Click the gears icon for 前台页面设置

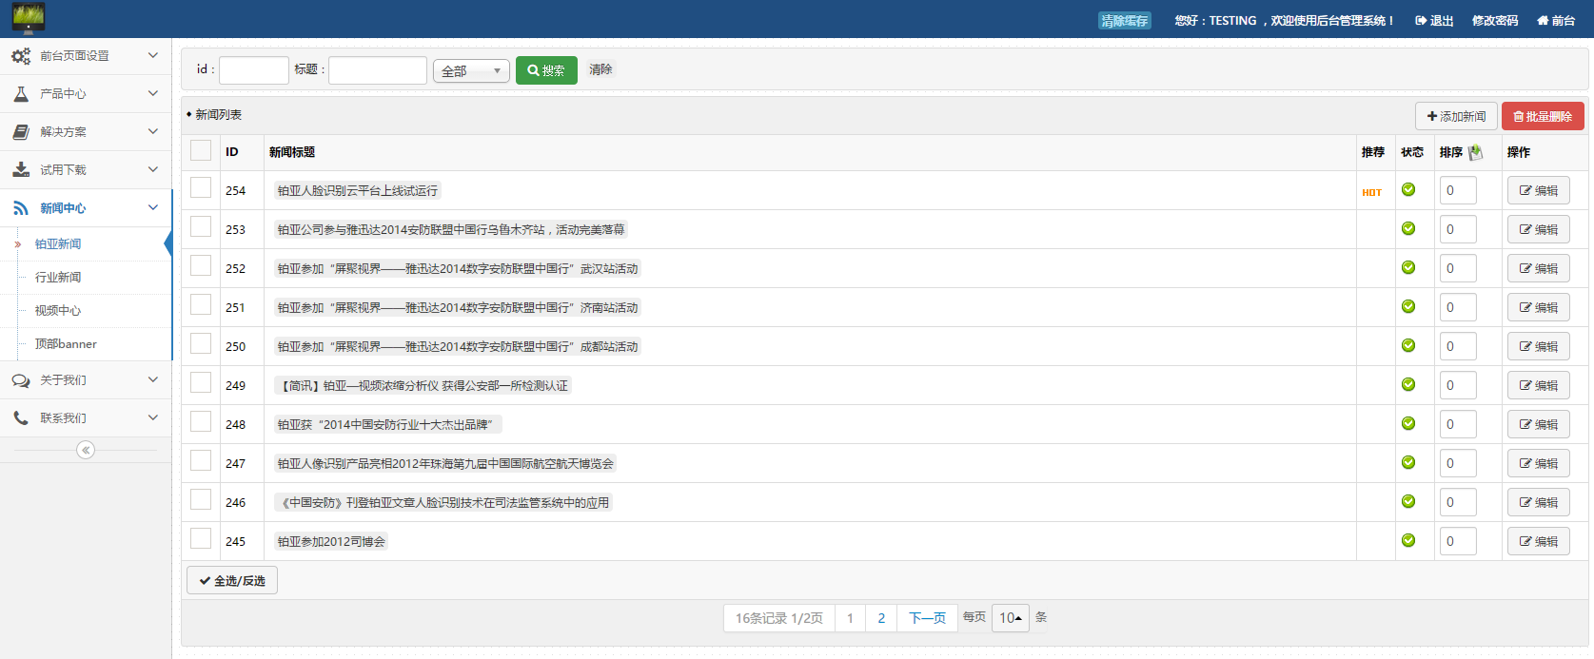pos(21,56)
